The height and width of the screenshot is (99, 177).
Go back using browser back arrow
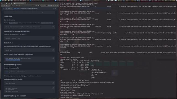[x=2, y=5]
